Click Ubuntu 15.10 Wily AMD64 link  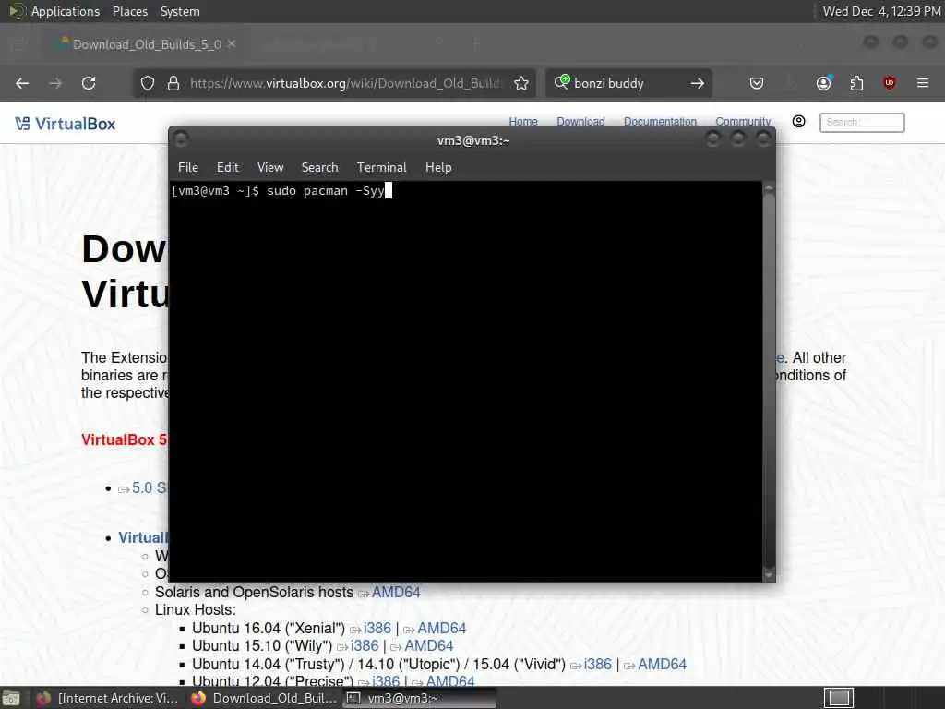(x=428, y=645)
